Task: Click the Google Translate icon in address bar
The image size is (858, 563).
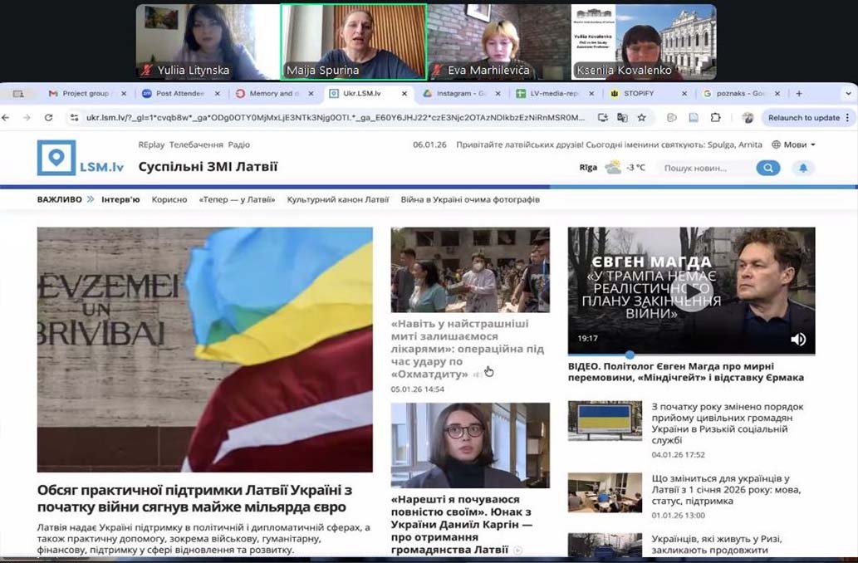Action: point(622,118)
